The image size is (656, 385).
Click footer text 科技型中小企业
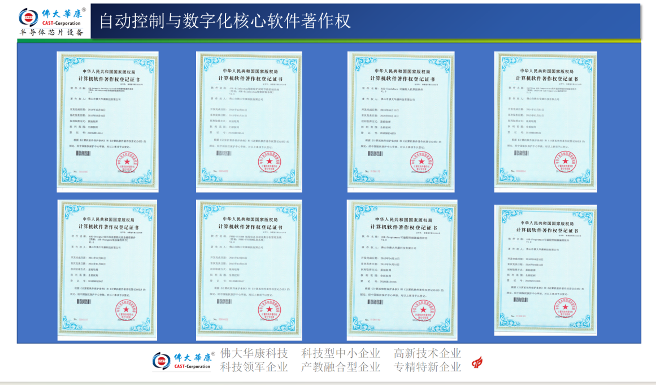pos(341,353)
